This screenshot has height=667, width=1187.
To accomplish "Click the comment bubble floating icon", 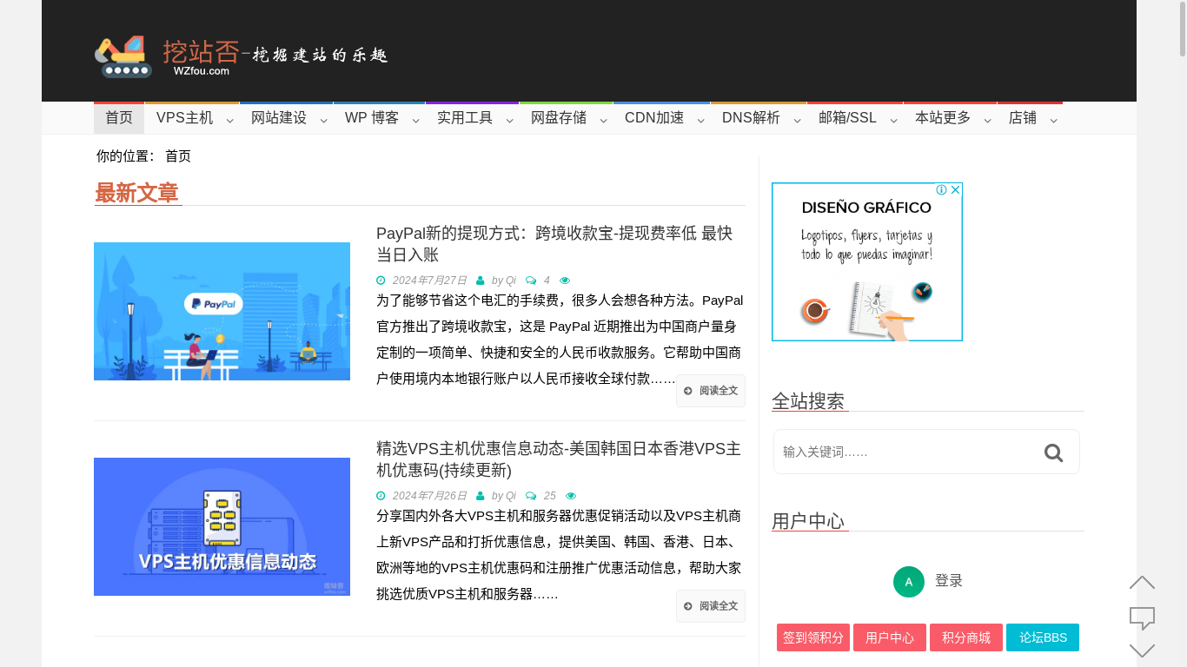I will (1142, 618).
